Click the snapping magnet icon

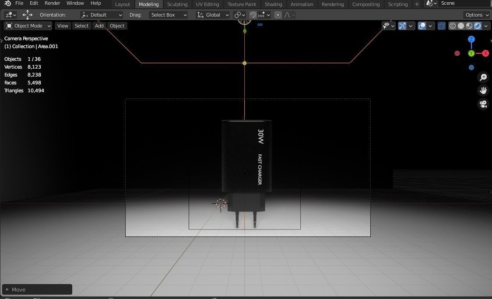[x=253, y=14]
